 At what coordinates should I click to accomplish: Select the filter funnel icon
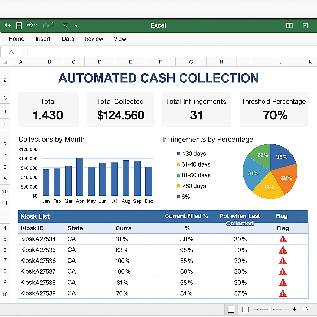(x=65, y=25)
